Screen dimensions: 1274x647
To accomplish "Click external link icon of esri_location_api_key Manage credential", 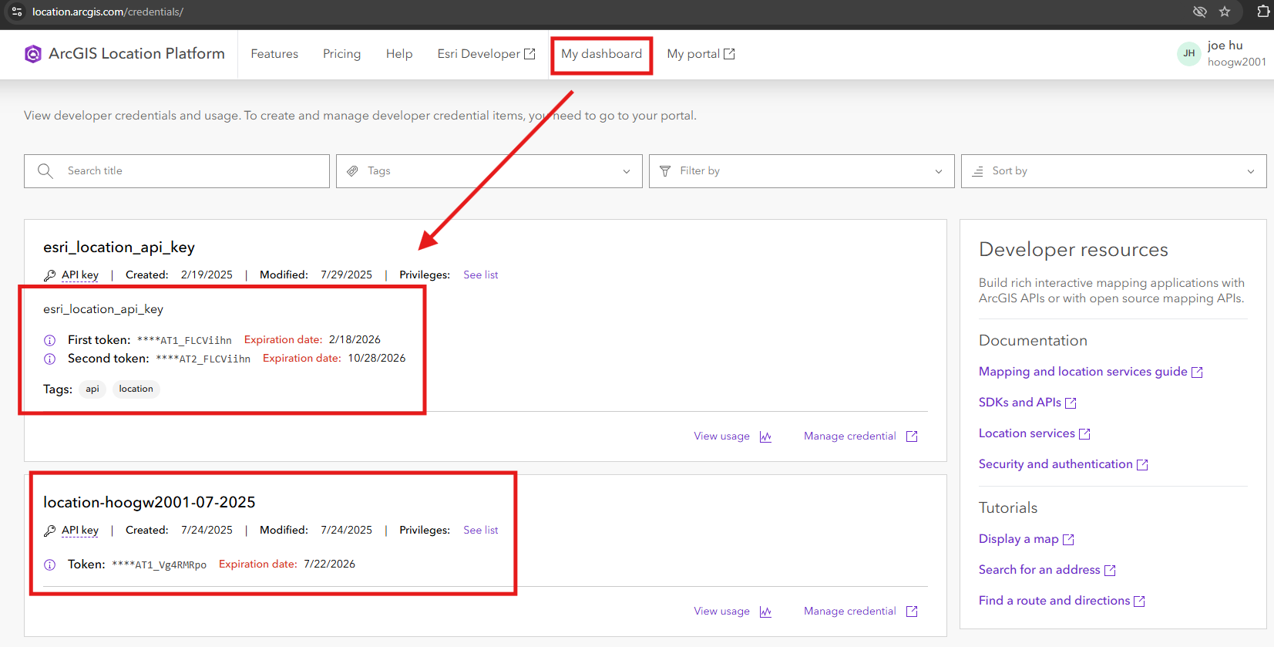I will pyautogui.click(x=912, y=436).
